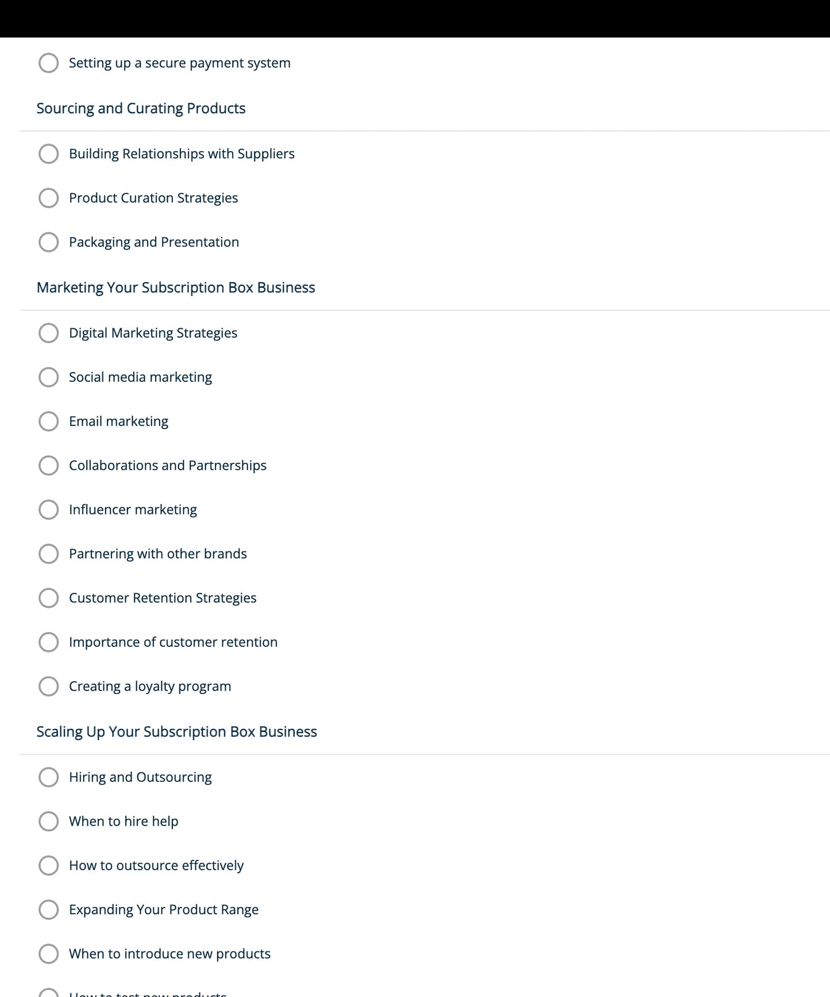The image size is (830, 997).
Task: Select the When to hire help circle
Action: [x=48, y=822]
